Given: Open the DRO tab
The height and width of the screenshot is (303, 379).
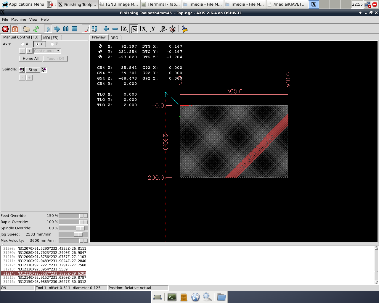Looking at the screenshot, I should pyautogui.click(x=115, y=38).
